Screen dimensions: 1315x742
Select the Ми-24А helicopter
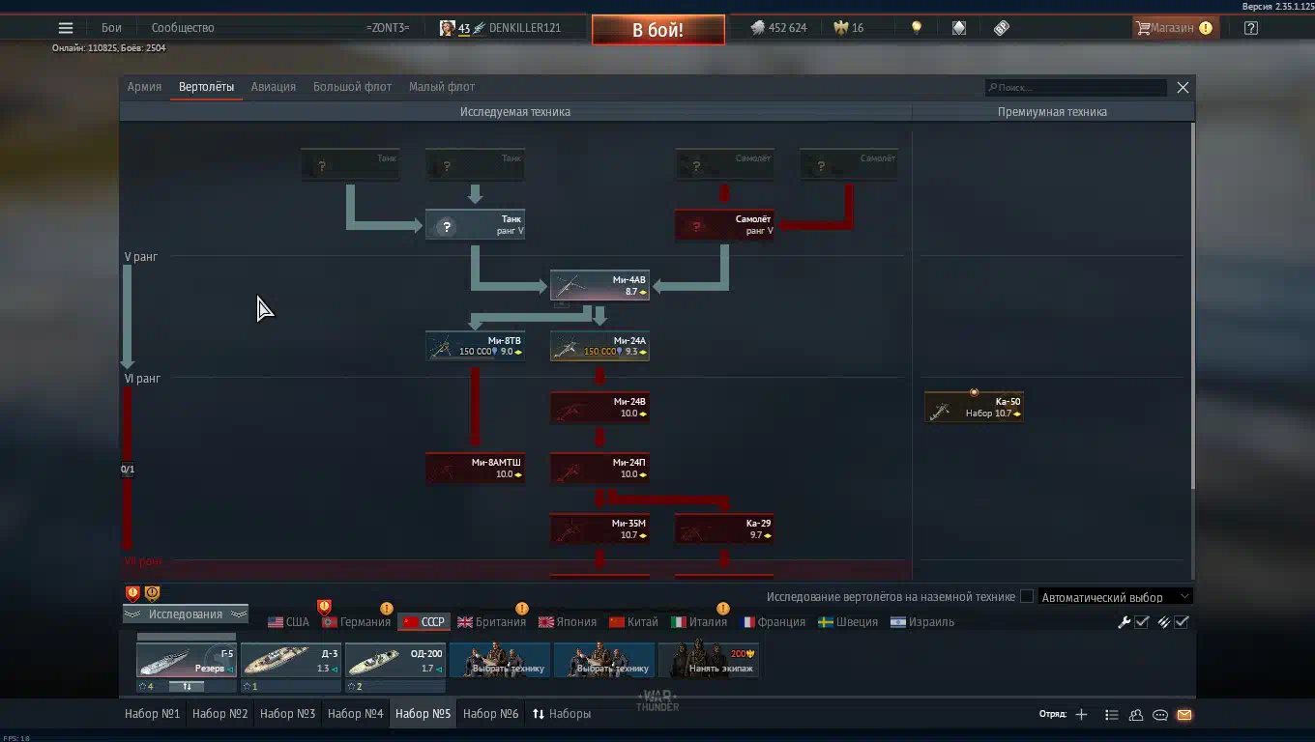[x=599, y=346]
